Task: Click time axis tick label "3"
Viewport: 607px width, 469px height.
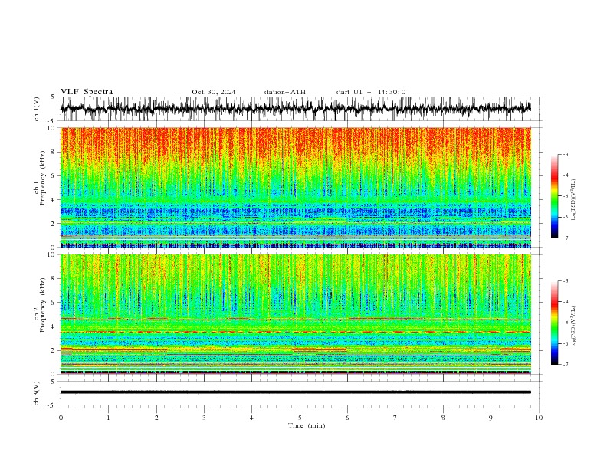Action: pos(204,418)
